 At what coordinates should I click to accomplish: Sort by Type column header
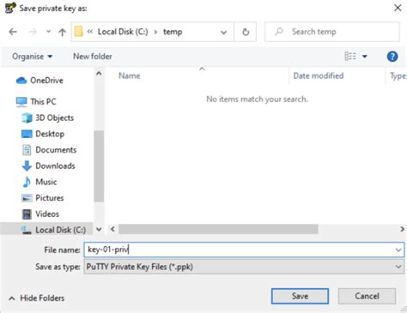click(x=398, y=76)
